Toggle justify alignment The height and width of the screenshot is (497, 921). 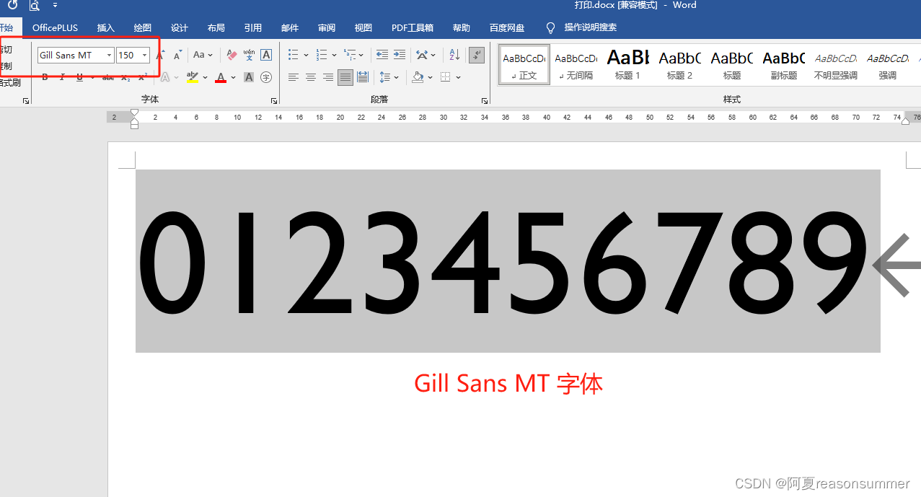pos(345,77)
